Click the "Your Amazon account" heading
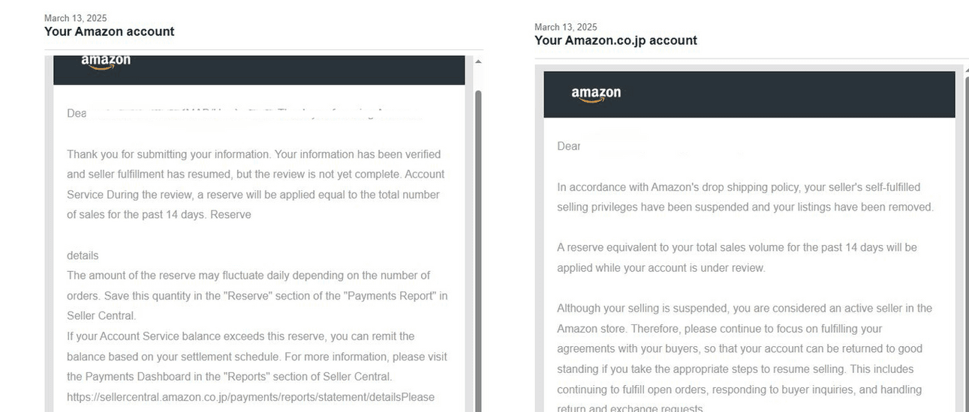This screenshot has width=969, height=412. pos(109,31)
